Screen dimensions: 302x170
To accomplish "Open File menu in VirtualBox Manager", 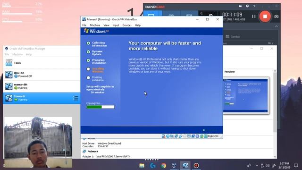I will tap(7, 55).
